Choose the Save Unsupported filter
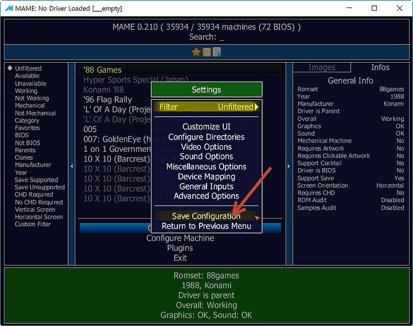413x326 pixels. click(40, 187)
